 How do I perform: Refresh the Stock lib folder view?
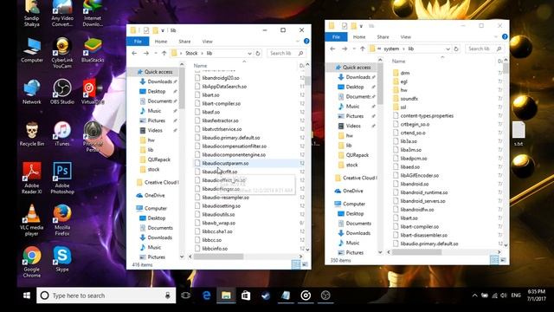click(x=258, y=53)
